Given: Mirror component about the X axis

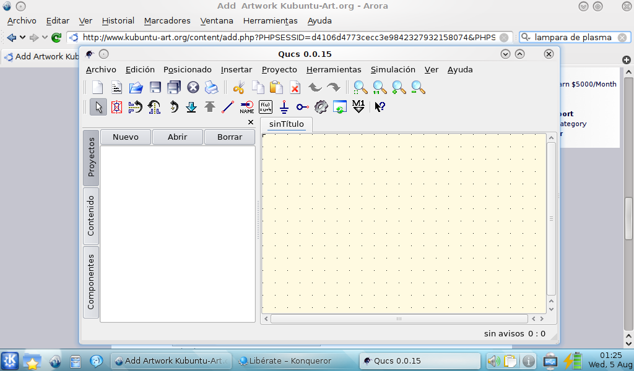Looking at the screenshot, I should 136,107.
